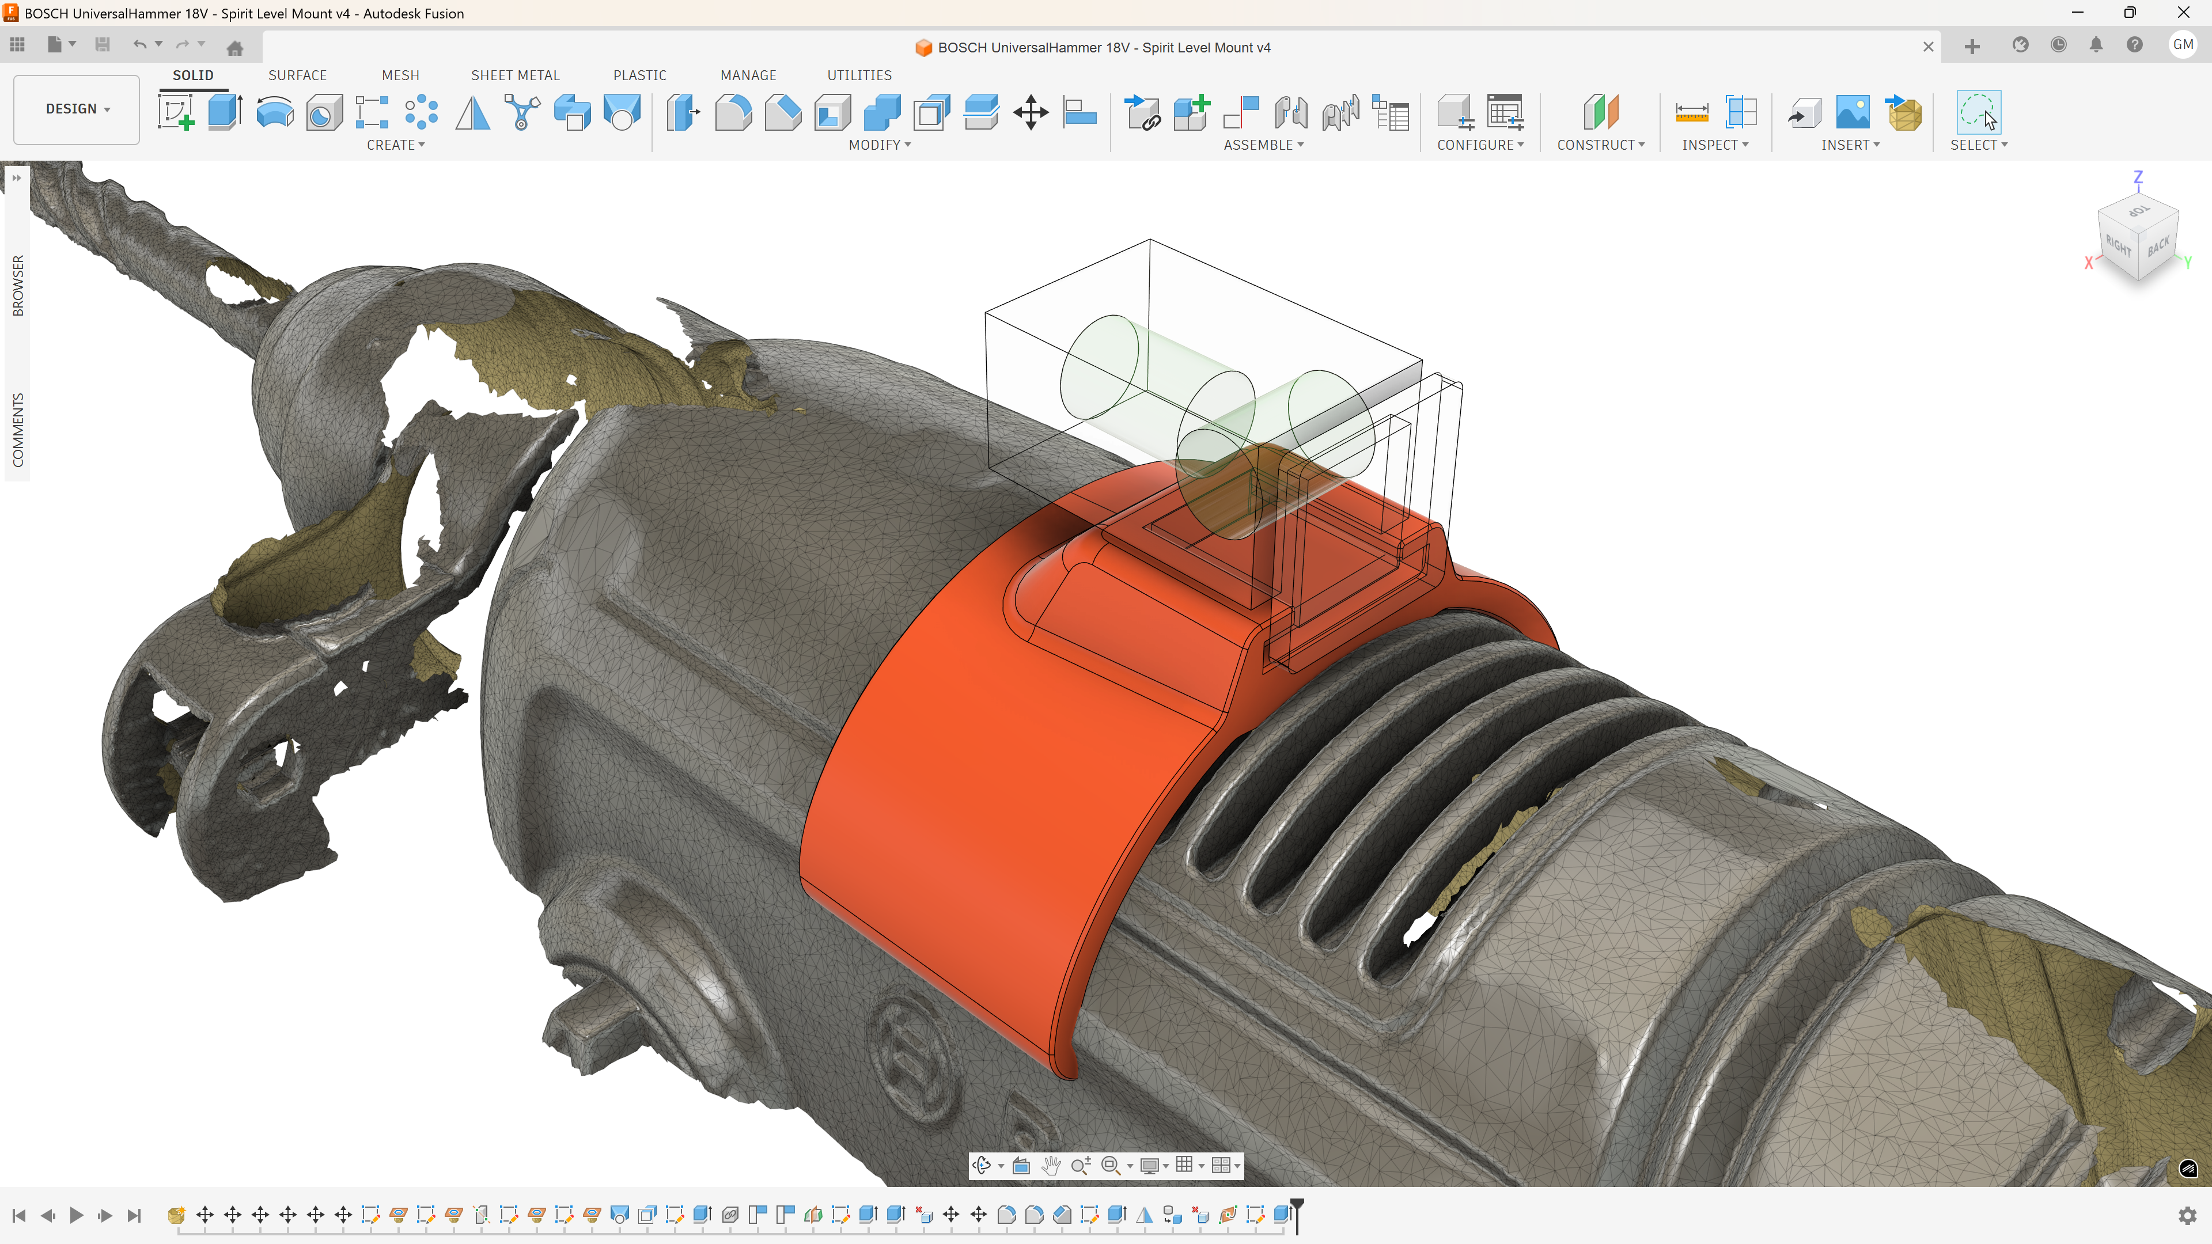Open display settings in navigation bar
The height and width of the screenshot is (1244, 2212).
(x=1154, y=1165)
